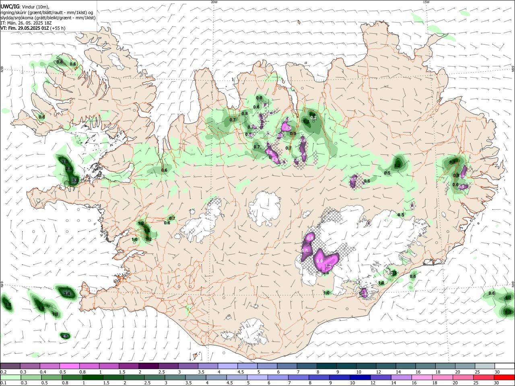The height and width of the screenshot is (386, 515).
Task: Pick the bright pink 0.5–0.8 snow scale swatch
Action: (x=70, y=366)
